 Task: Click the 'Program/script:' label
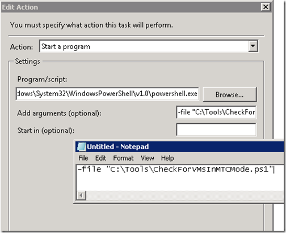click(42, 79)
